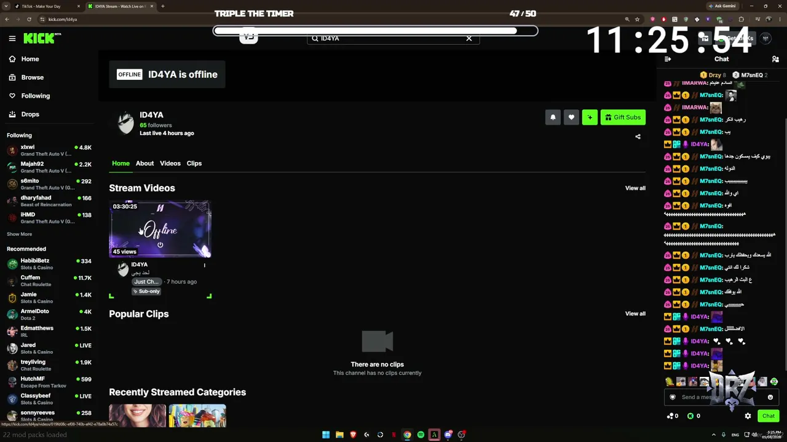Open Spotify from the taskbar
The height and width of the screenshot is (442, 787).
421,435
